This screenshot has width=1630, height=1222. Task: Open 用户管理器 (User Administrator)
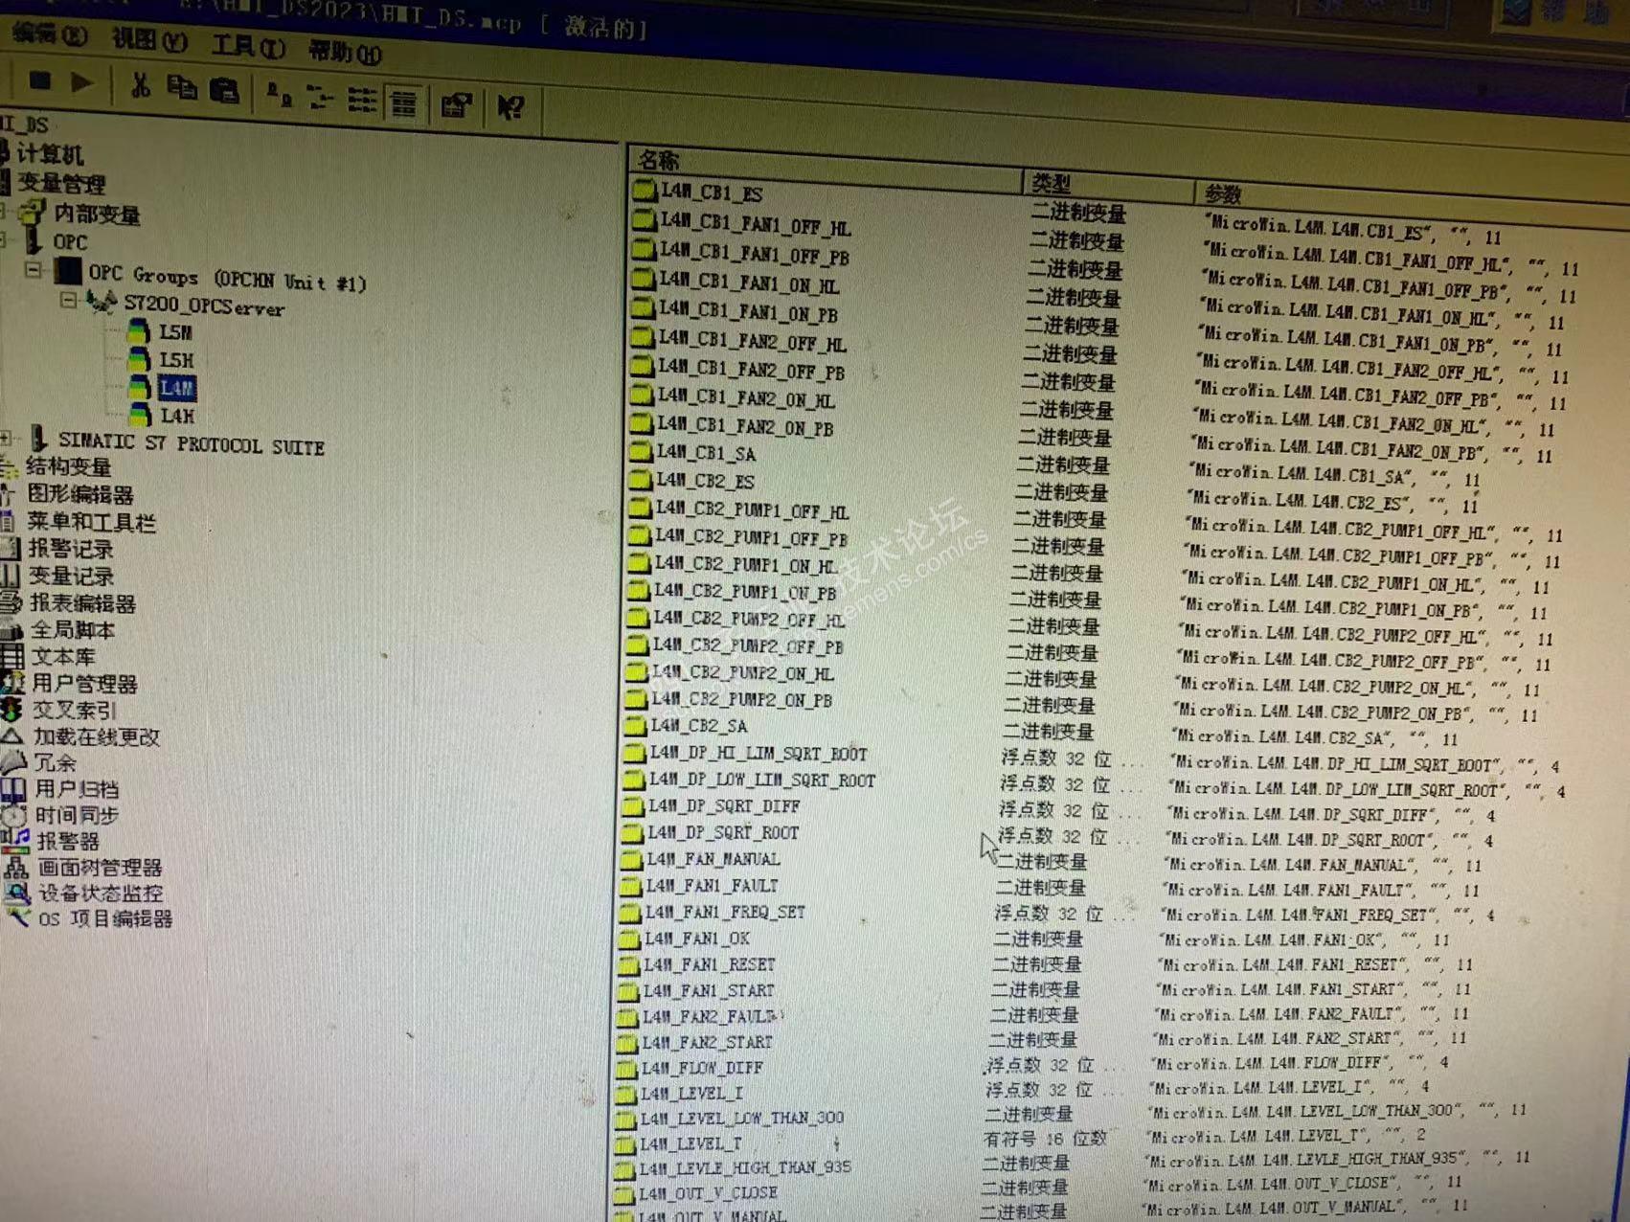(85, 684)
